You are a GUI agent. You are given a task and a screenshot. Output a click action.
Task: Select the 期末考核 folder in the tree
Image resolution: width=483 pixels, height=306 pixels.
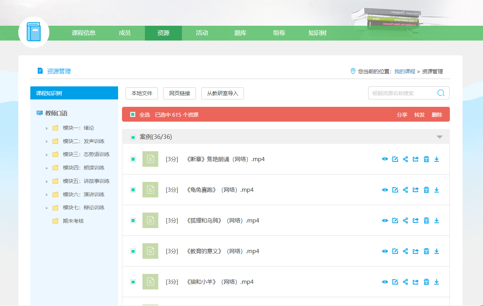tap(73, 221)
